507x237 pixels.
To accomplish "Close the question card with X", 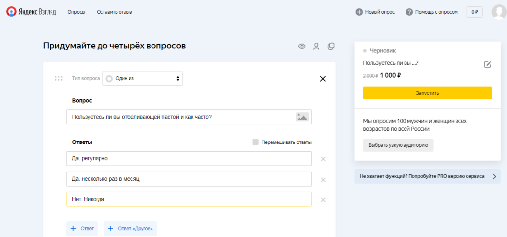I will pos(323,79).
